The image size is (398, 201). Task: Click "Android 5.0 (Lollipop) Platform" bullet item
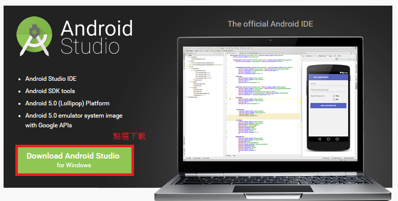[67, 103]
